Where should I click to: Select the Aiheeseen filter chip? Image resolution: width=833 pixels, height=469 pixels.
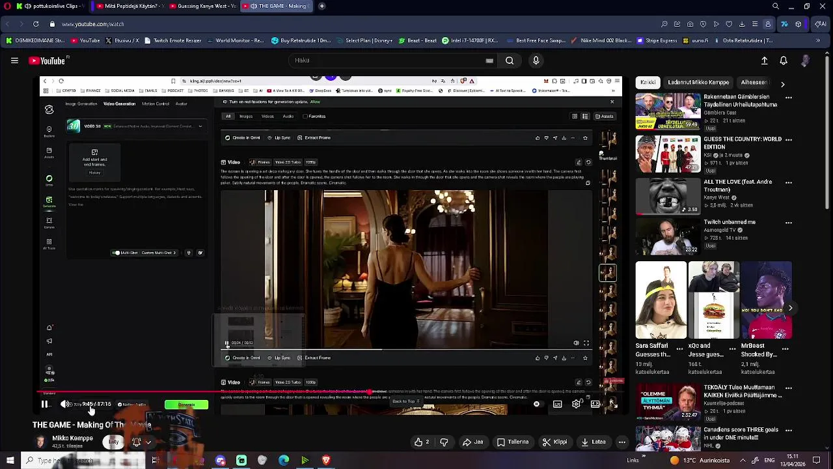click(754, 83)
